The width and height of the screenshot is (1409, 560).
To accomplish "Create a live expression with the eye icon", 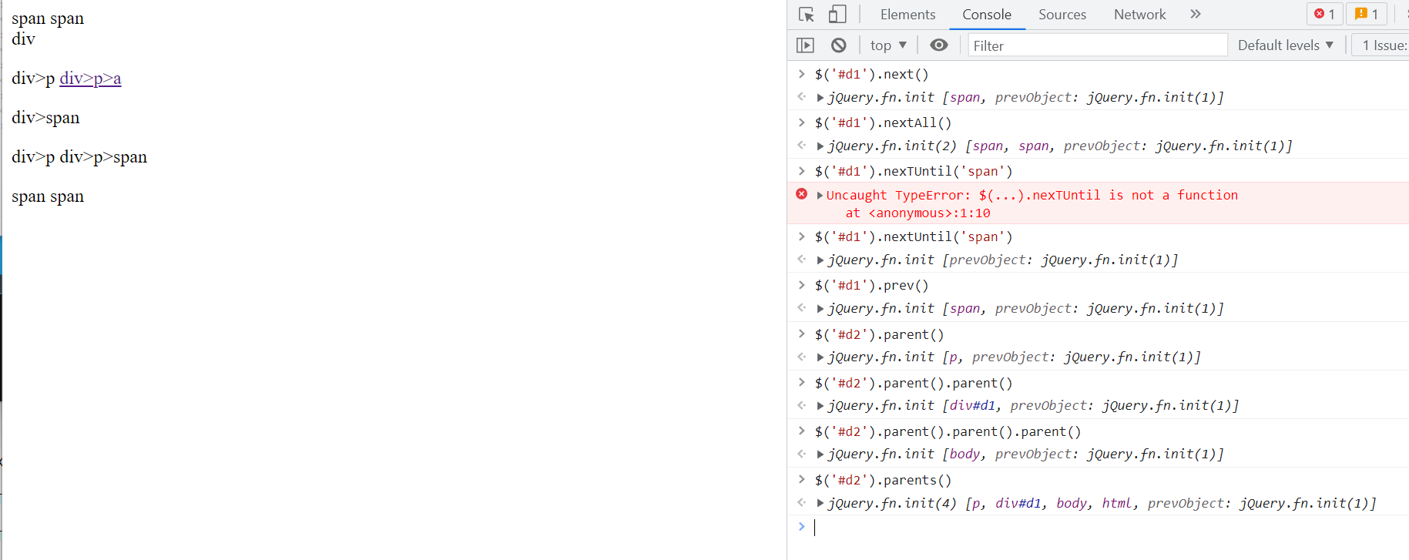I will pyautogui.click(x=939, y=45).
